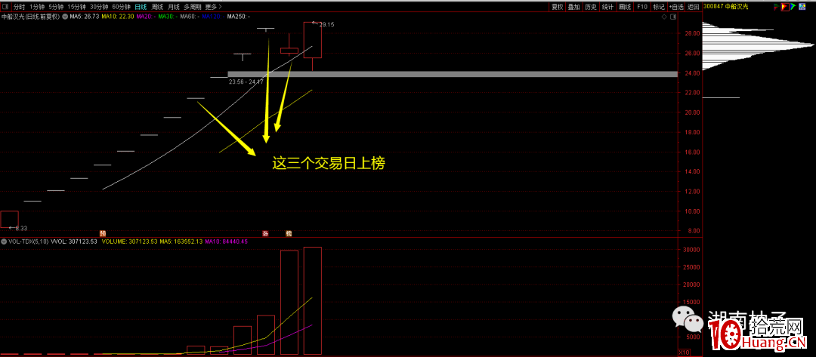Select the 5分钟 period tab

coord(56,7)
